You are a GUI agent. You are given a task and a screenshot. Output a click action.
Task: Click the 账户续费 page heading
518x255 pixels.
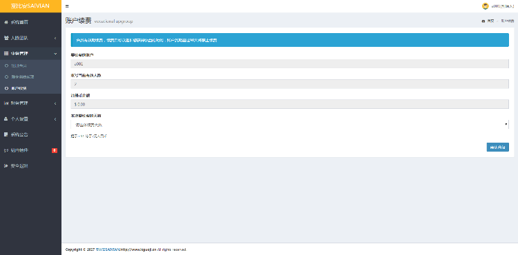[x=78, y=21]
